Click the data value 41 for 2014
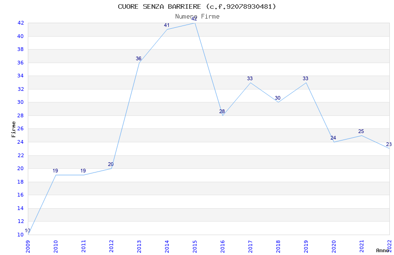394x255 pixels. click(166, 25)
